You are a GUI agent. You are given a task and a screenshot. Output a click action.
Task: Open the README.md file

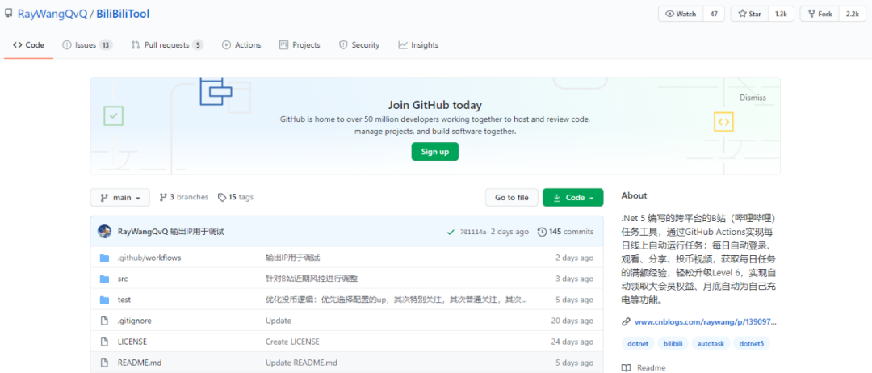(140, 363)
